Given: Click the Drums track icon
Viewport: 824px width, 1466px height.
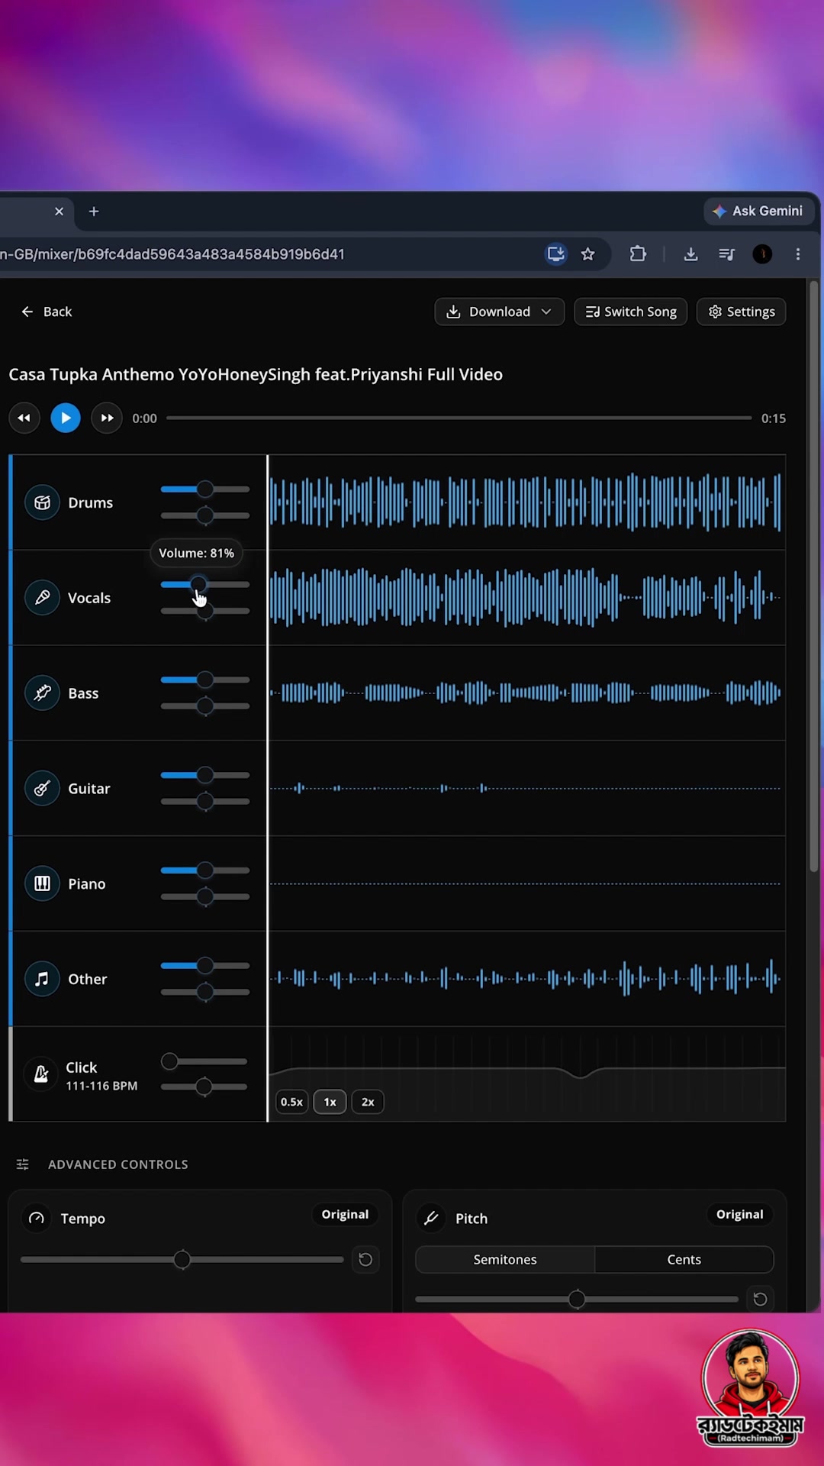Looking at the screenshot, I should click(42, 502).
